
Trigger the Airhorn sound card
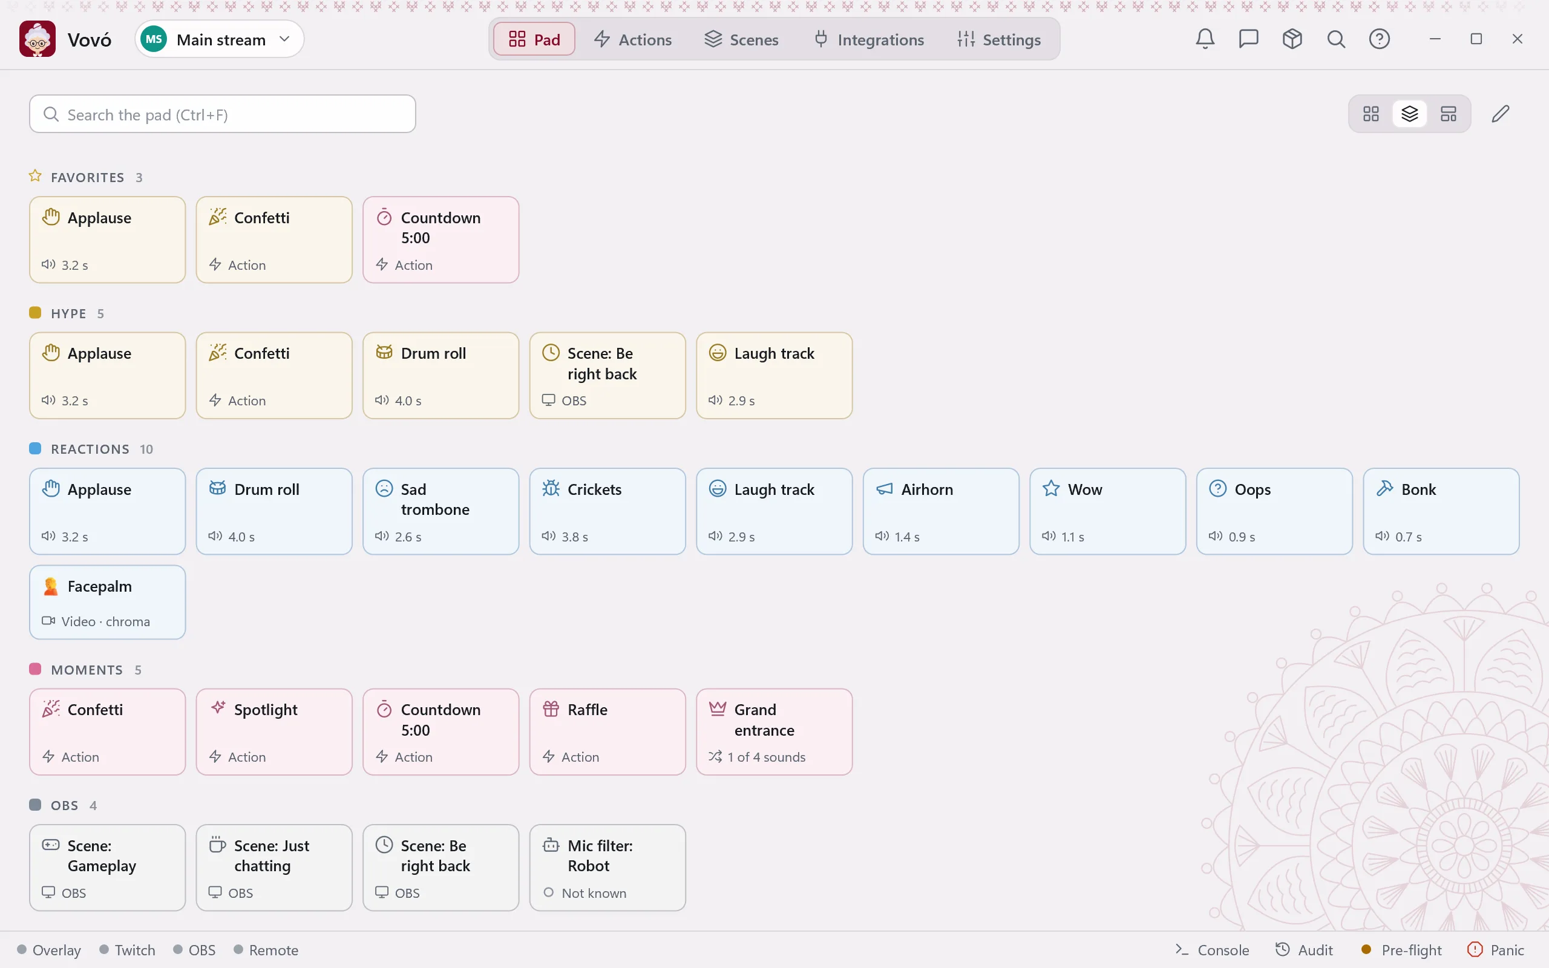pyautogui.click(x=940, y=511)
